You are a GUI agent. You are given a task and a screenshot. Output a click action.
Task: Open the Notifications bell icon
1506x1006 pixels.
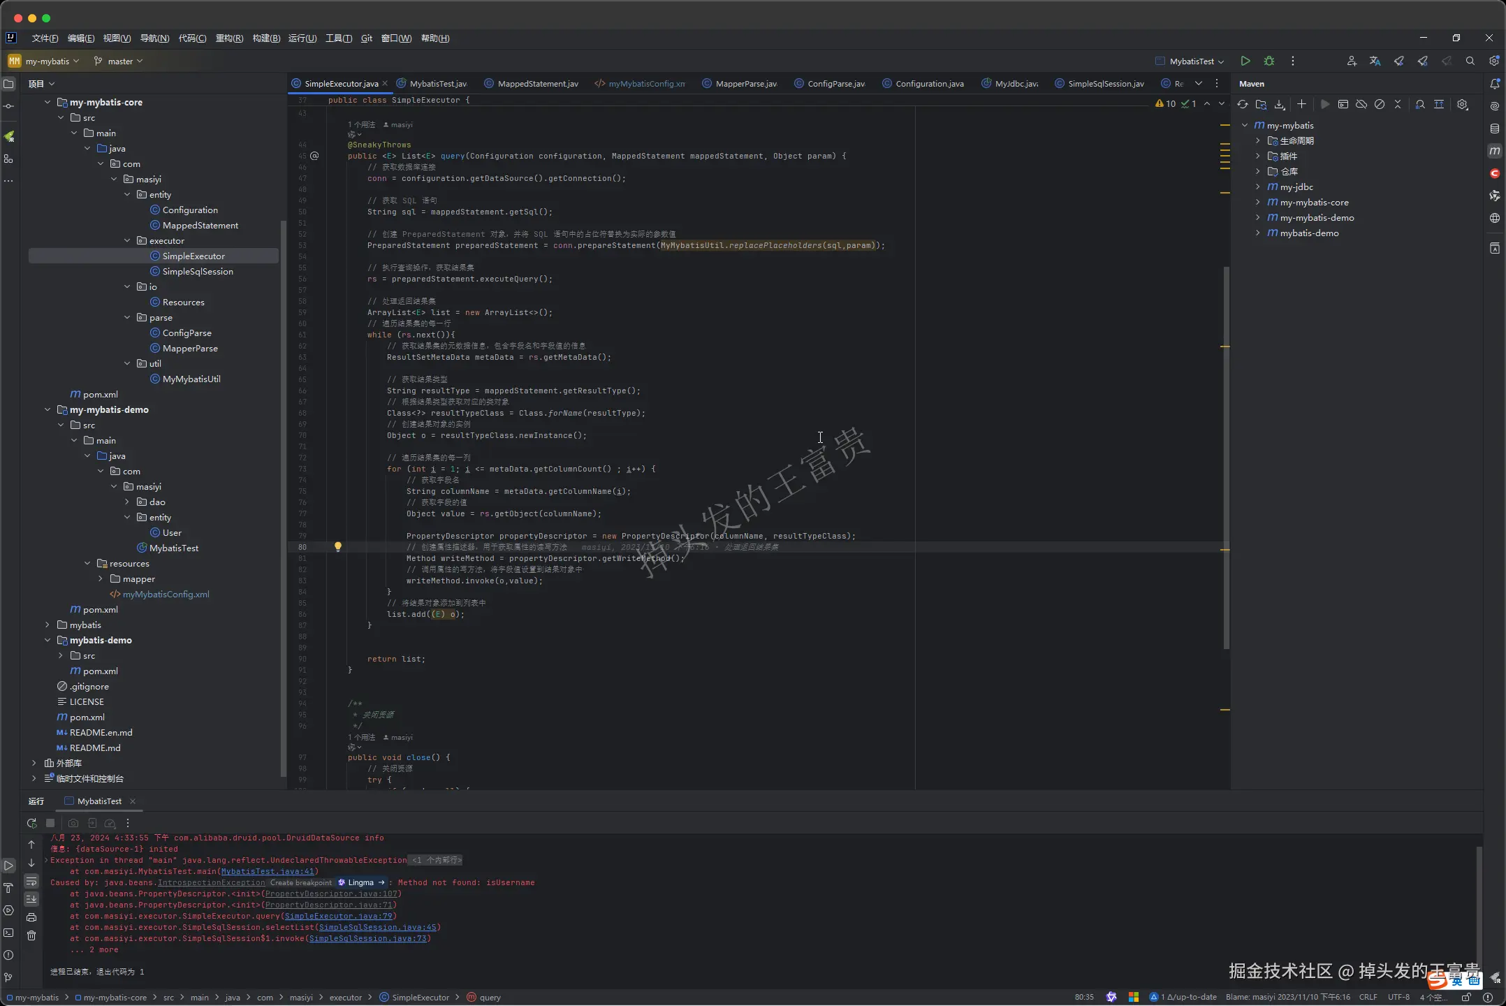pyautogui.click(x=1494, y=84)
